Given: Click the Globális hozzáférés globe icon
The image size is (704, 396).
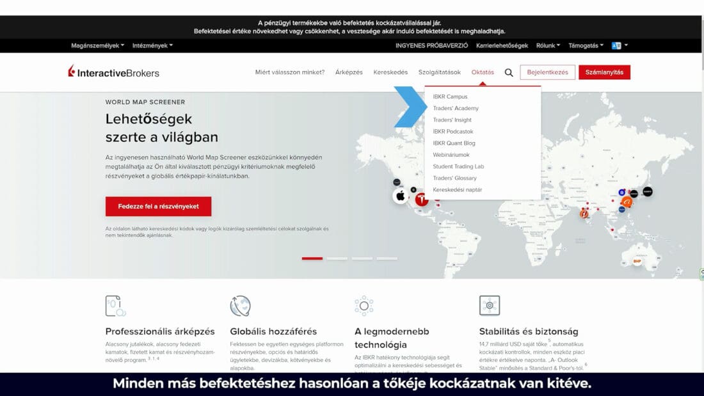Looking at the screenshot, I should pyautogui.click(x=240, y=306).
